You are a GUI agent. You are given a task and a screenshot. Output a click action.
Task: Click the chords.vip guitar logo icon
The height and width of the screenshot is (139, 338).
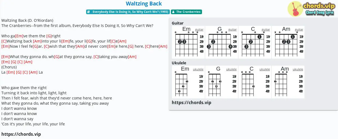pos(295,9)
